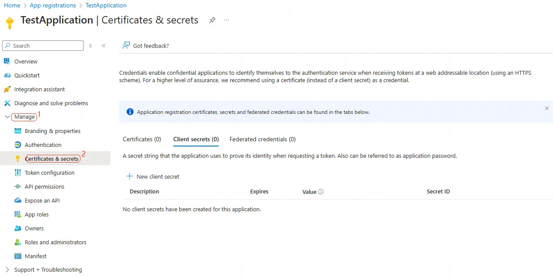The width and height of the screenshot is (553, 276).
Task: Open the ellipsis more options menu
Action: click(x=226, y=20)
